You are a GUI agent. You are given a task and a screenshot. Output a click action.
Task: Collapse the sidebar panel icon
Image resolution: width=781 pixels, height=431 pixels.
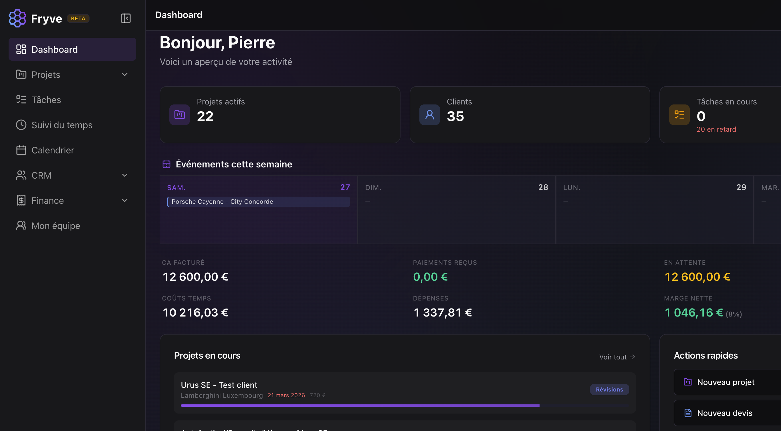(x=126, y=18)
